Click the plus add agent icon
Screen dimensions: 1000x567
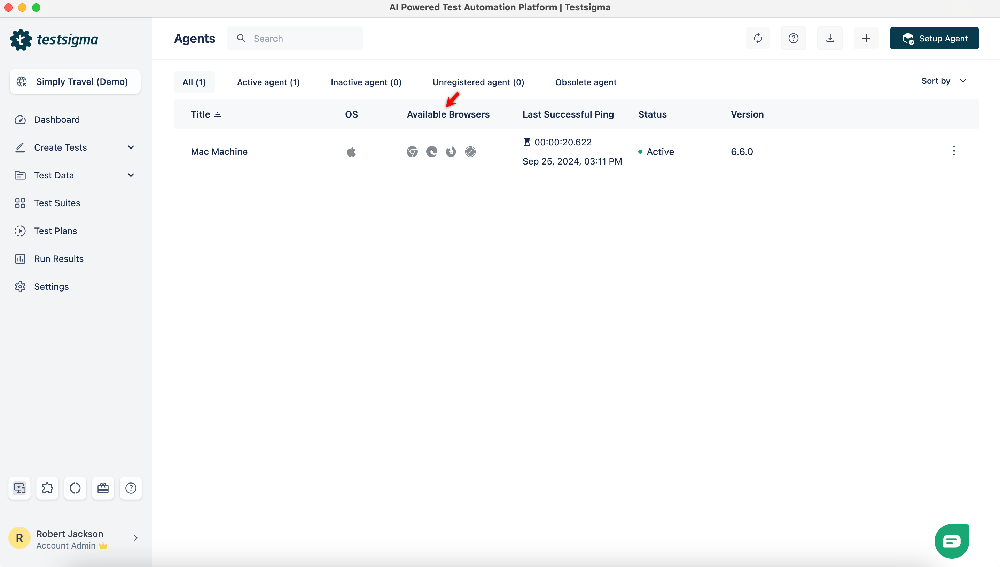point(866,38)
